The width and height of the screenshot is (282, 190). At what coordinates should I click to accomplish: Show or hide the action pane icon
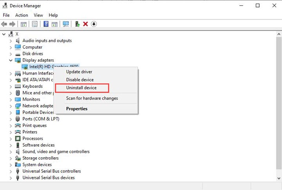tap(54, 24)
